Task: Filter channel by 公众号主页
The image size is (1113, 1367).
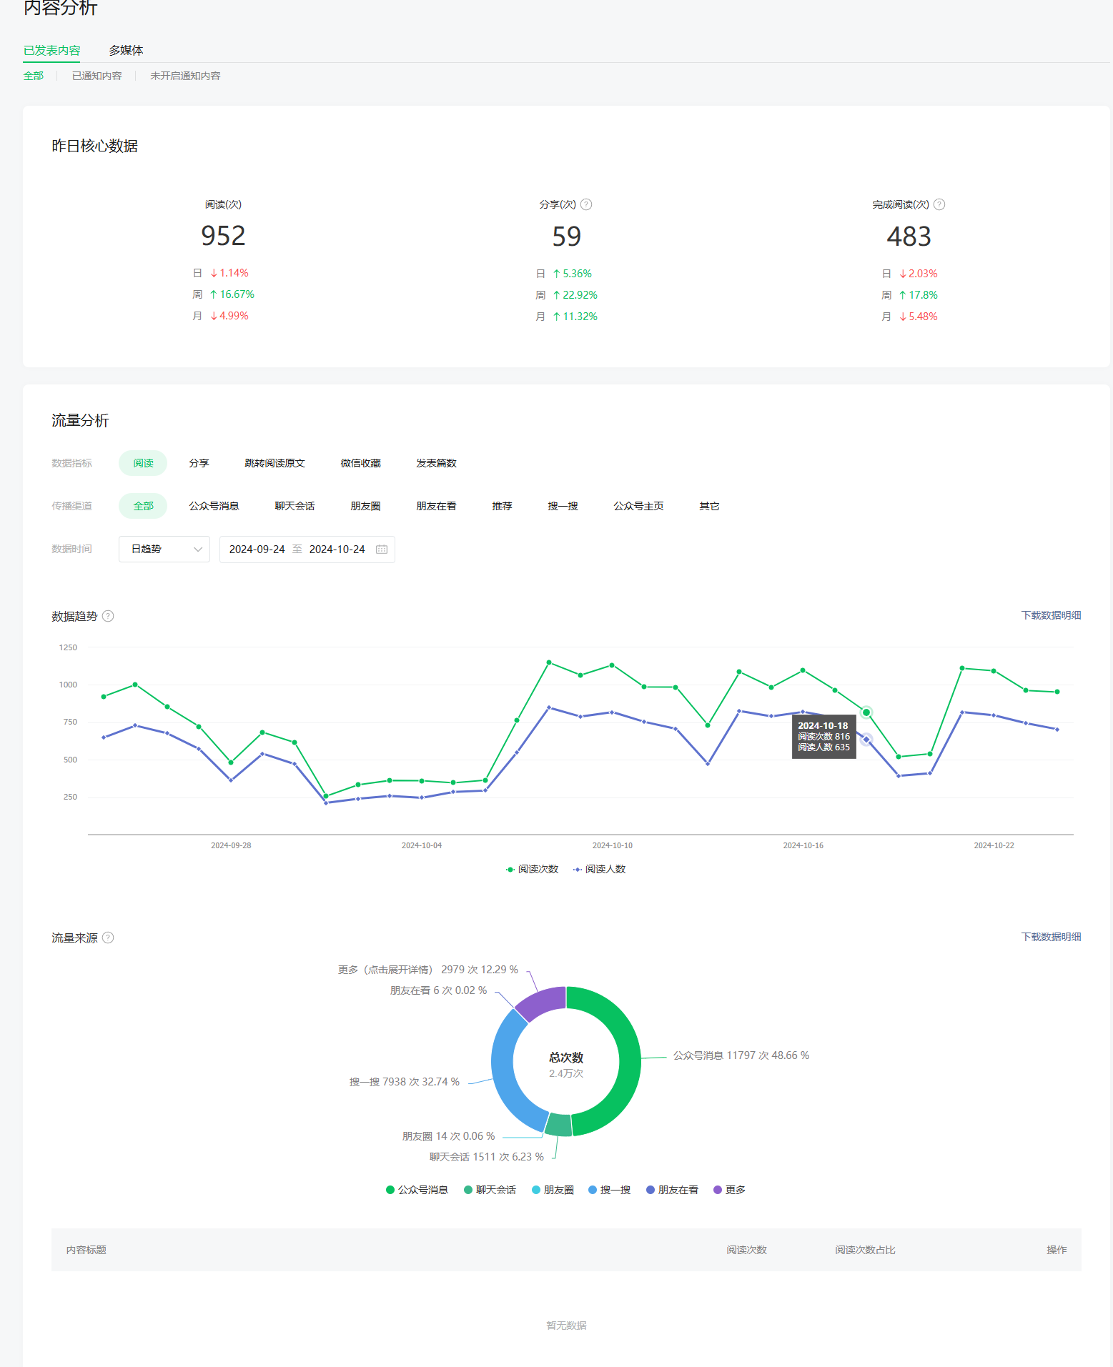Action: coord(638,506)
